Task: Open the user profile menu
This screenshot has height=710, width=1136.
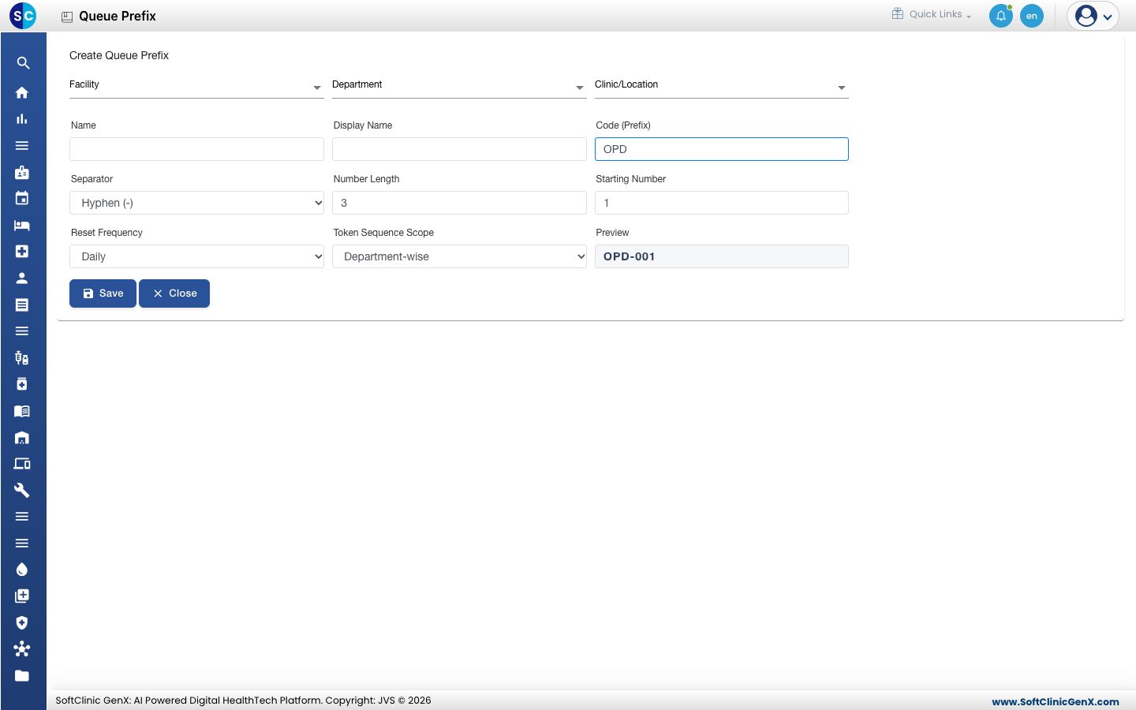Action: pos(1093,16)
